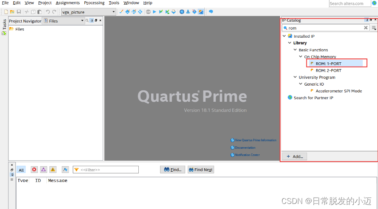This screenshot has height=209, width=378.
Task: Show warning messages yellow triangle icon
Action: [x=53, y=170]
